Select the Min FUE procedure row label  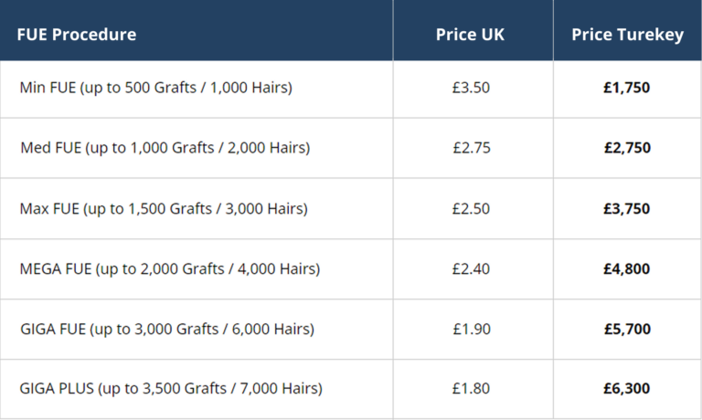pos(155,88)
